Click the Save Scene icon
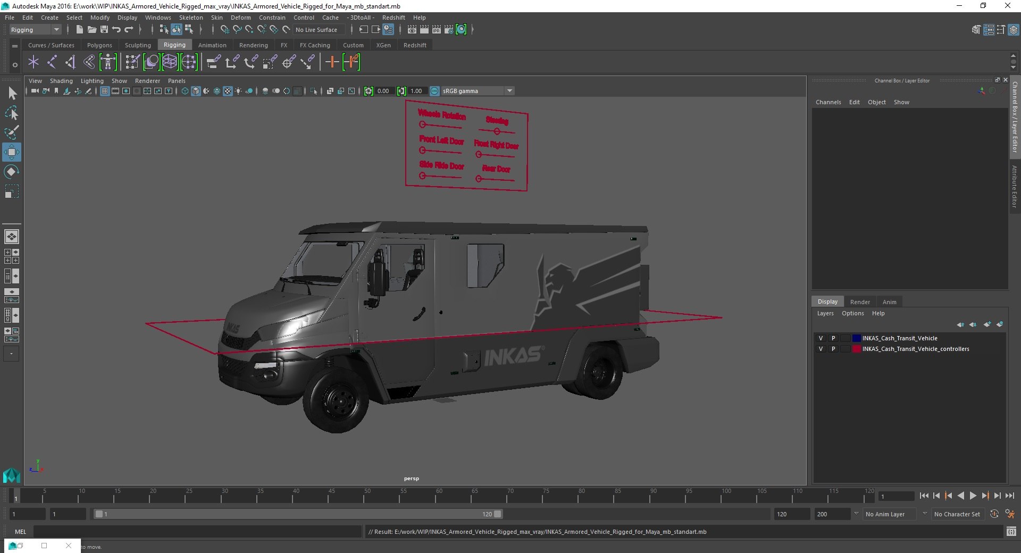Viewport: 1021px width, 553px height. (104, 30)
